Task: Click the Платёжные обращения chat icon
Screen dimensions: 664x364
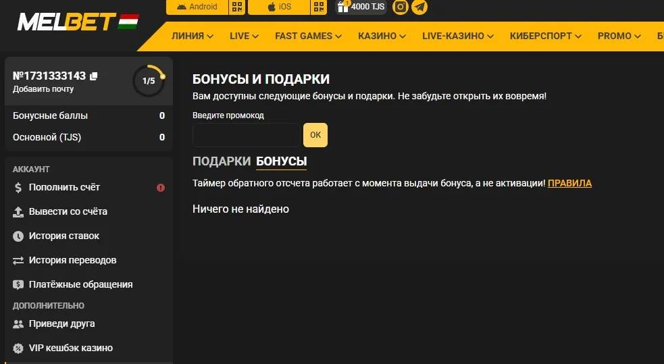Action: (18, 284)
